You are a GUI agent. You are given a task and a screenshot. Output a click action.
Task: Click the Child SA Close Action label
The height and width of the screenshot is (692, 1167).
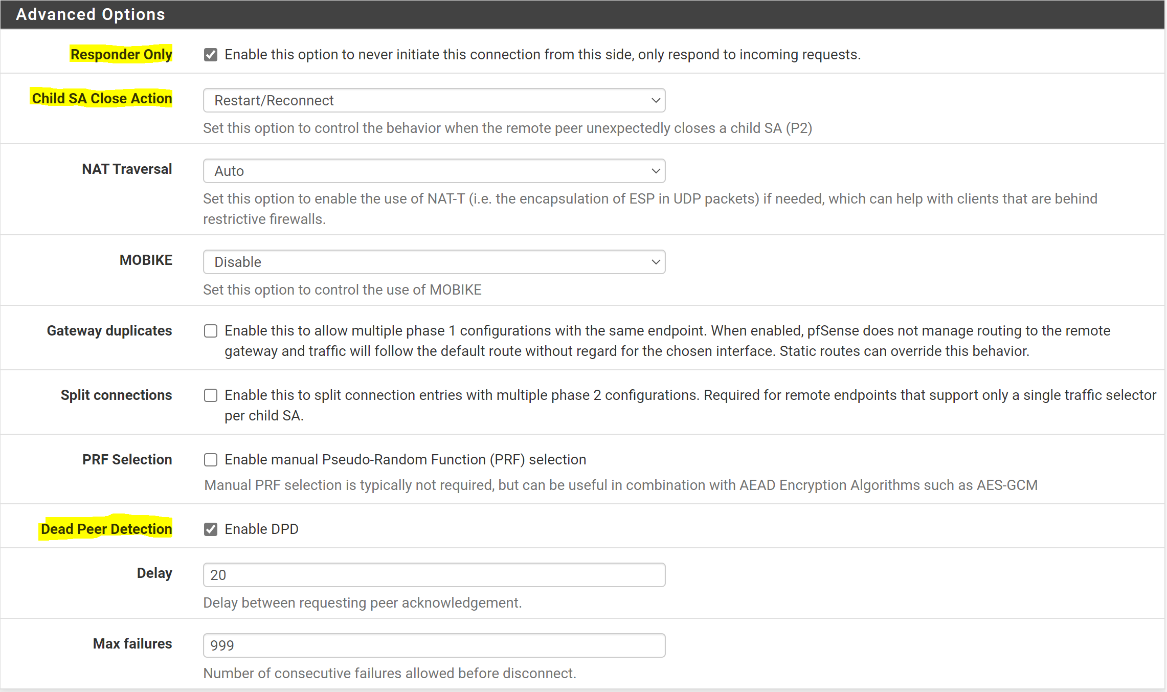click(102, 98)
